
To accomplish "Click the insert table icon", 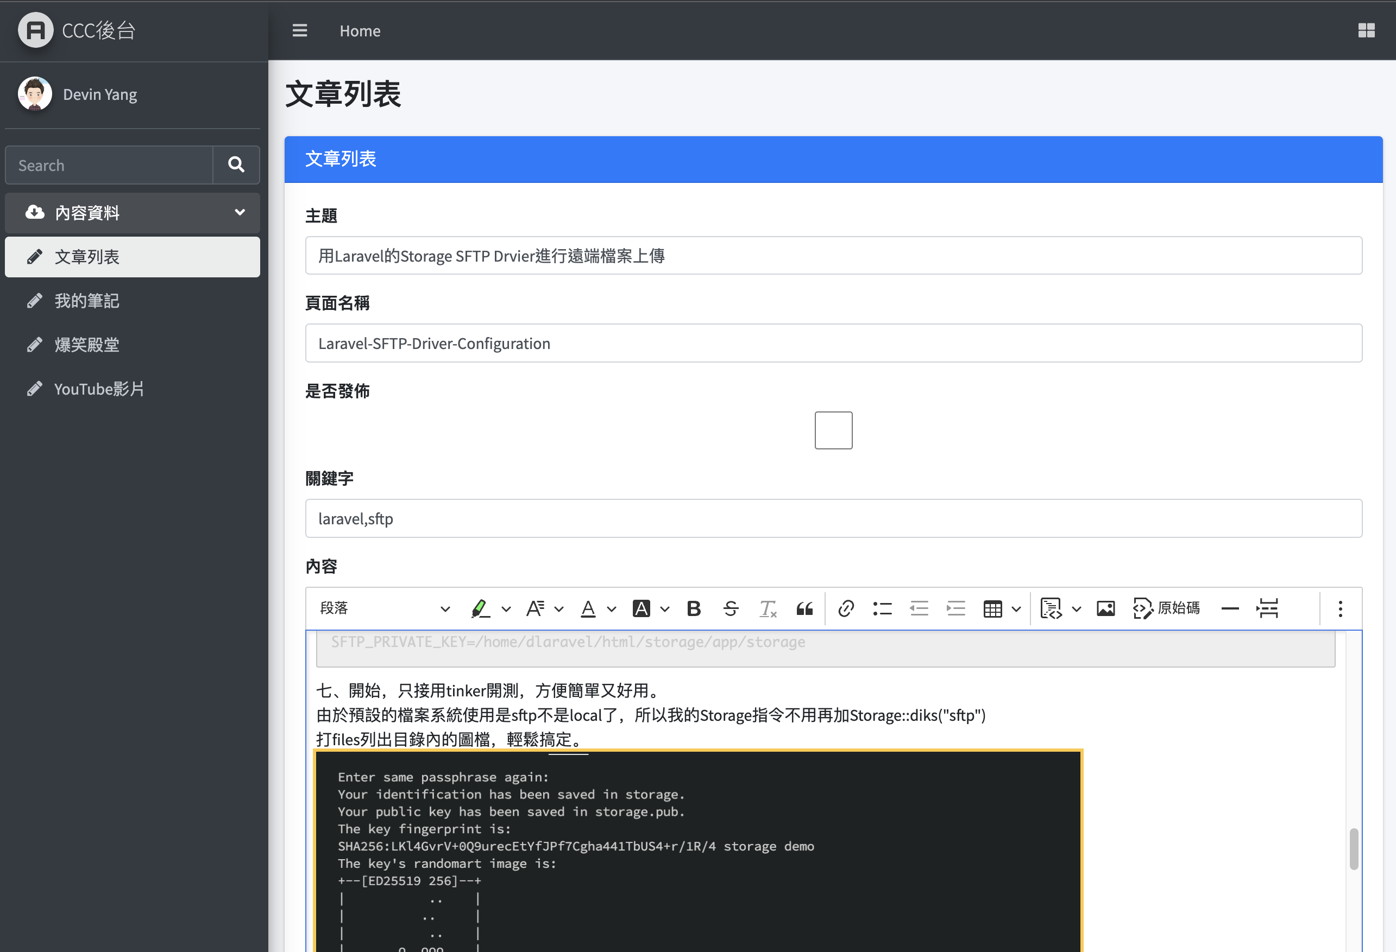I will pos(992,608).
